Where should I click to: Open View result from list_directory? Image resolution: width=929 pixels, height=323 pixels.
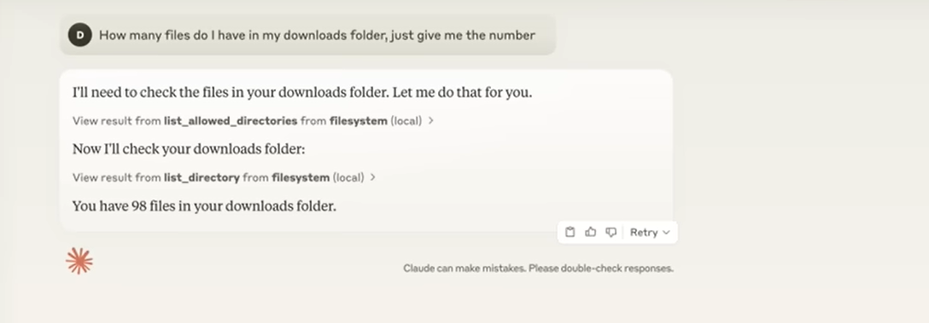click(224, 177)
